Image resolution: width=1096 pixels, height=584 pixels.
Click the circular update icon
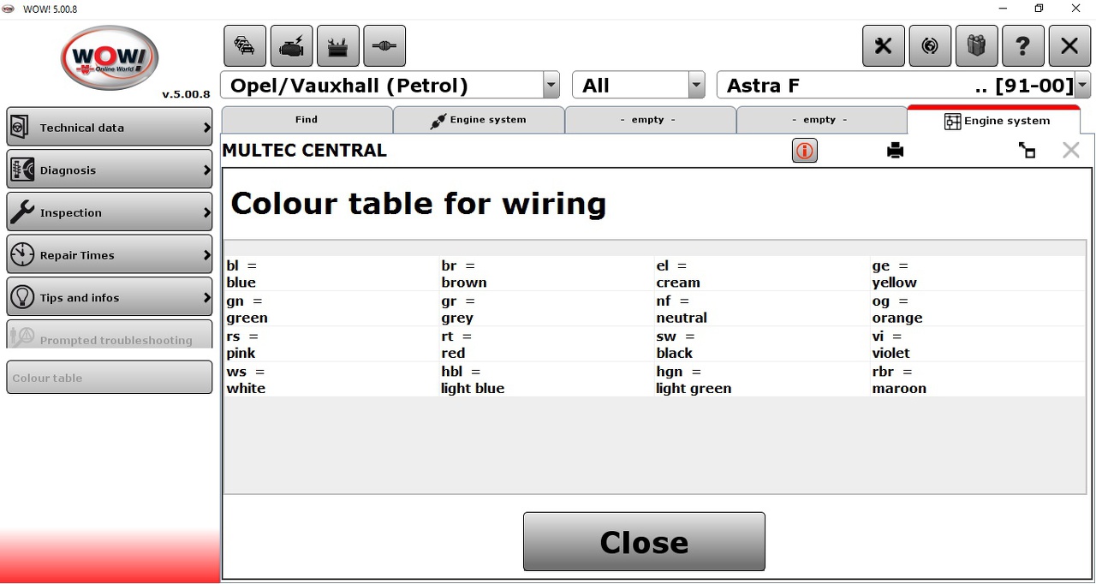click(930, 46)
